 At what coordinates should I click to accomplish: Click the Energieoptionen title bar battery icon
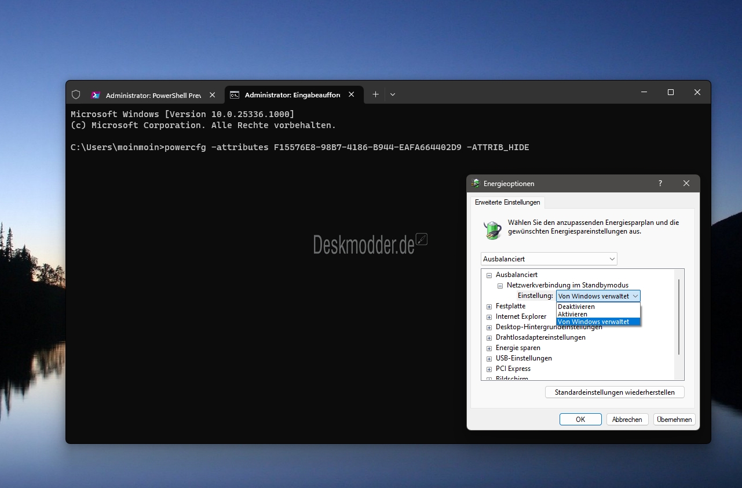coord(475,183)
